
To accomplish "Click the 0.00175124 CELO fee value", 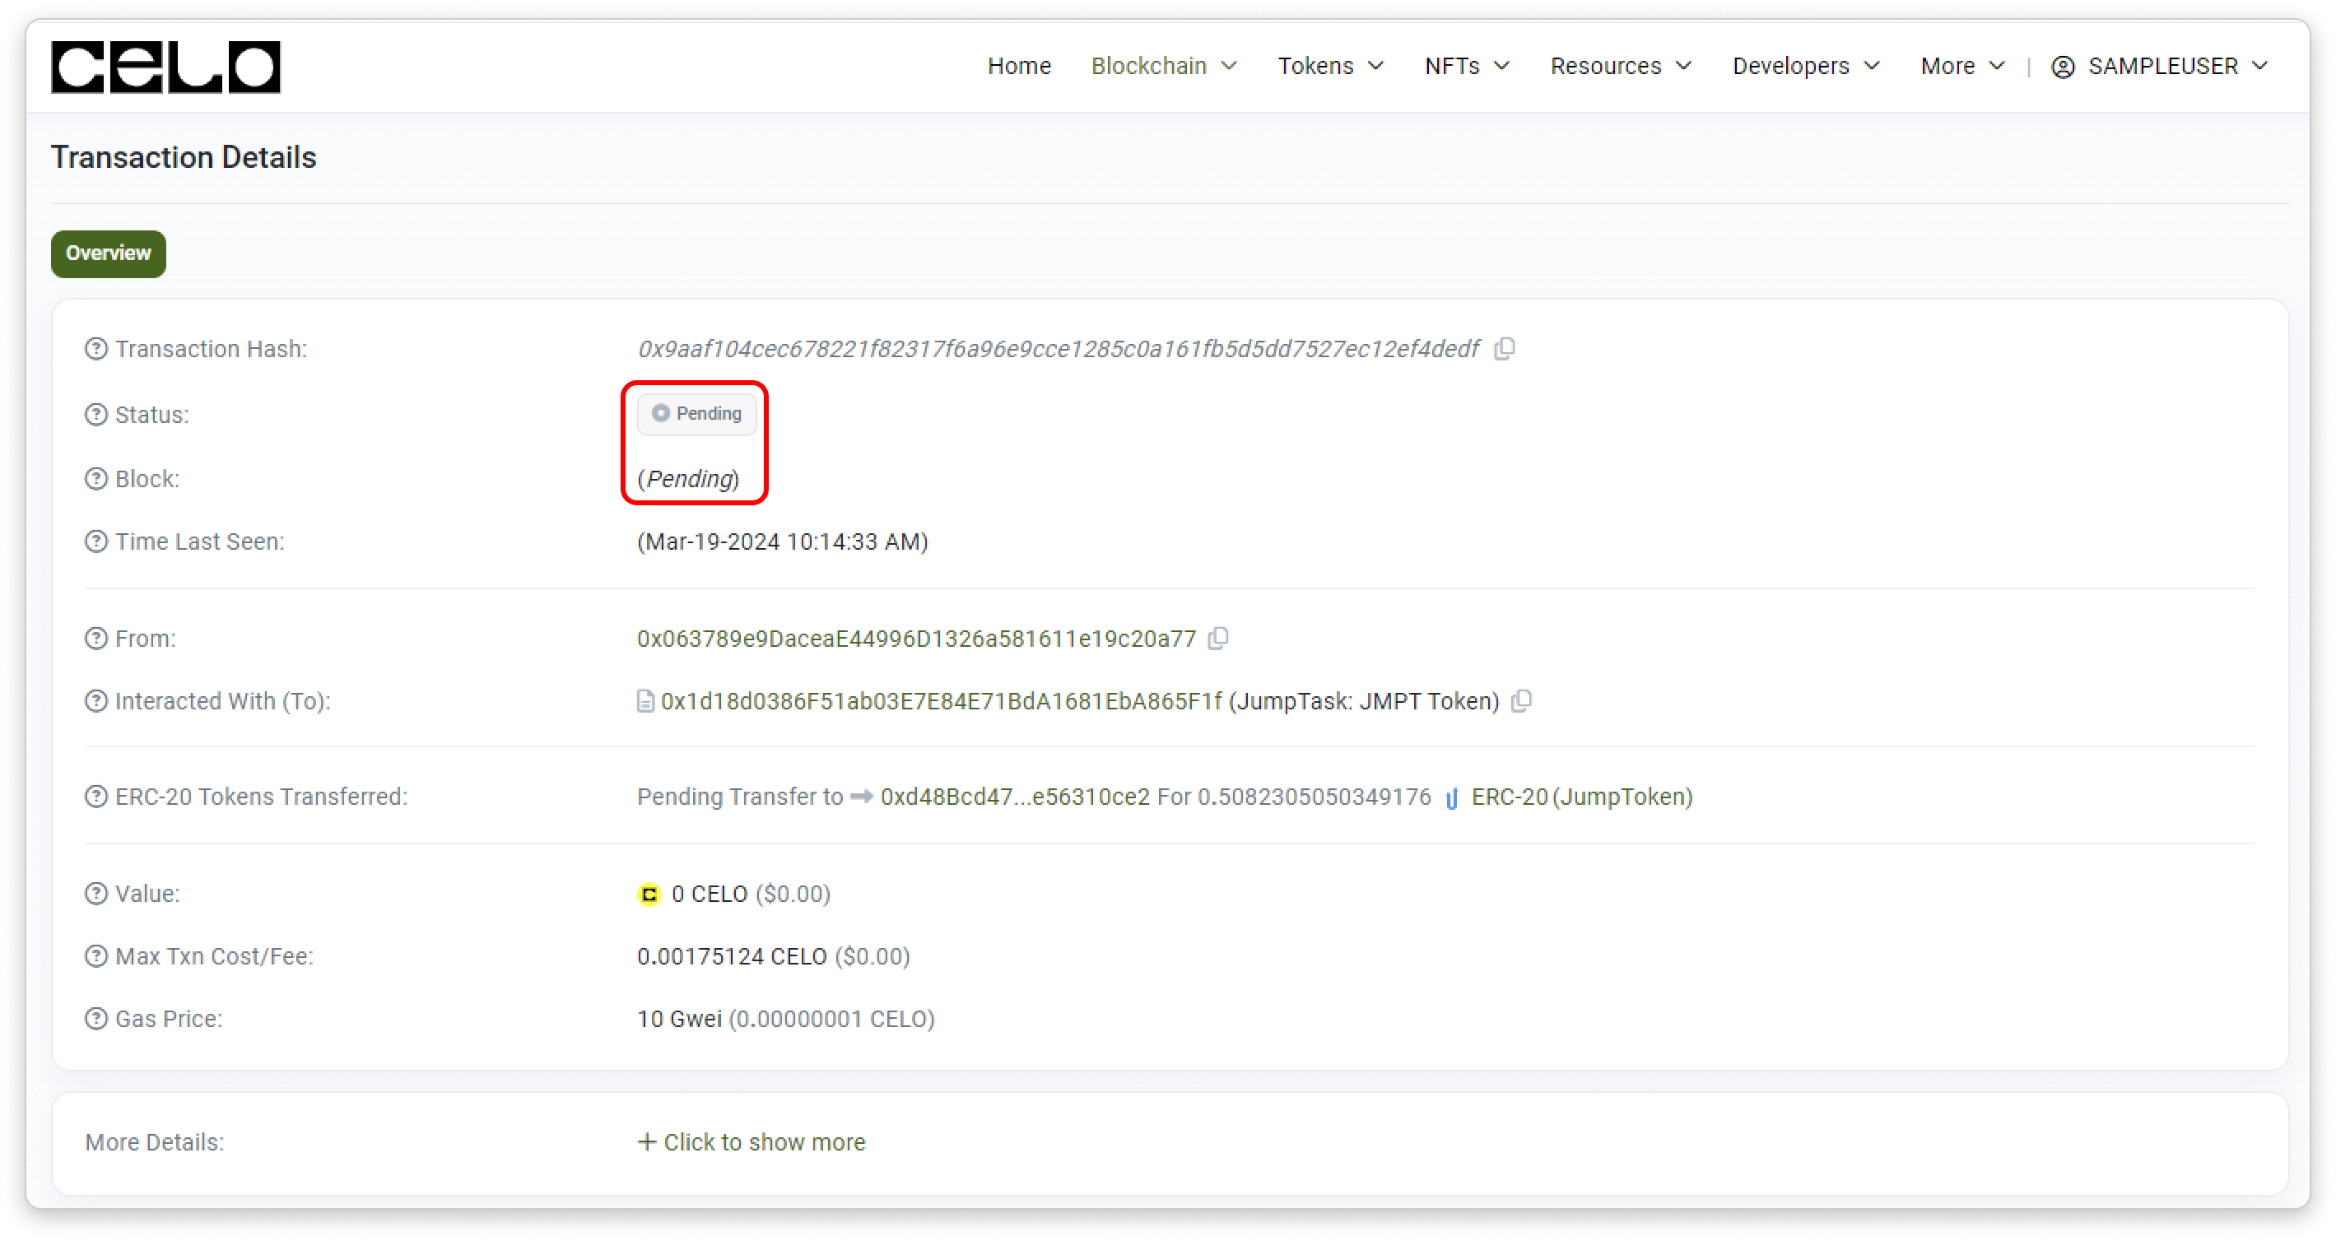I will pos(732,956).
